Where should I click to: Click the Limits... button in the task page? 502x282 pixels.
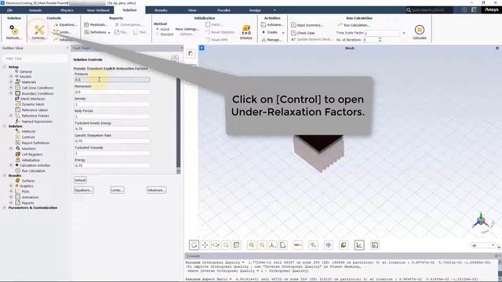click(x=117, y=190)
